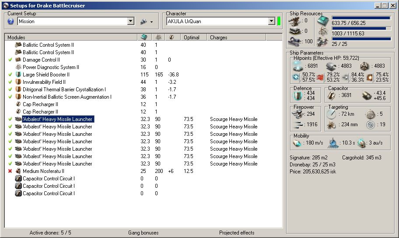Click the first Capacitor Control Circuit I icon
The image size is (399, 238).
click(x=18, y=178)
